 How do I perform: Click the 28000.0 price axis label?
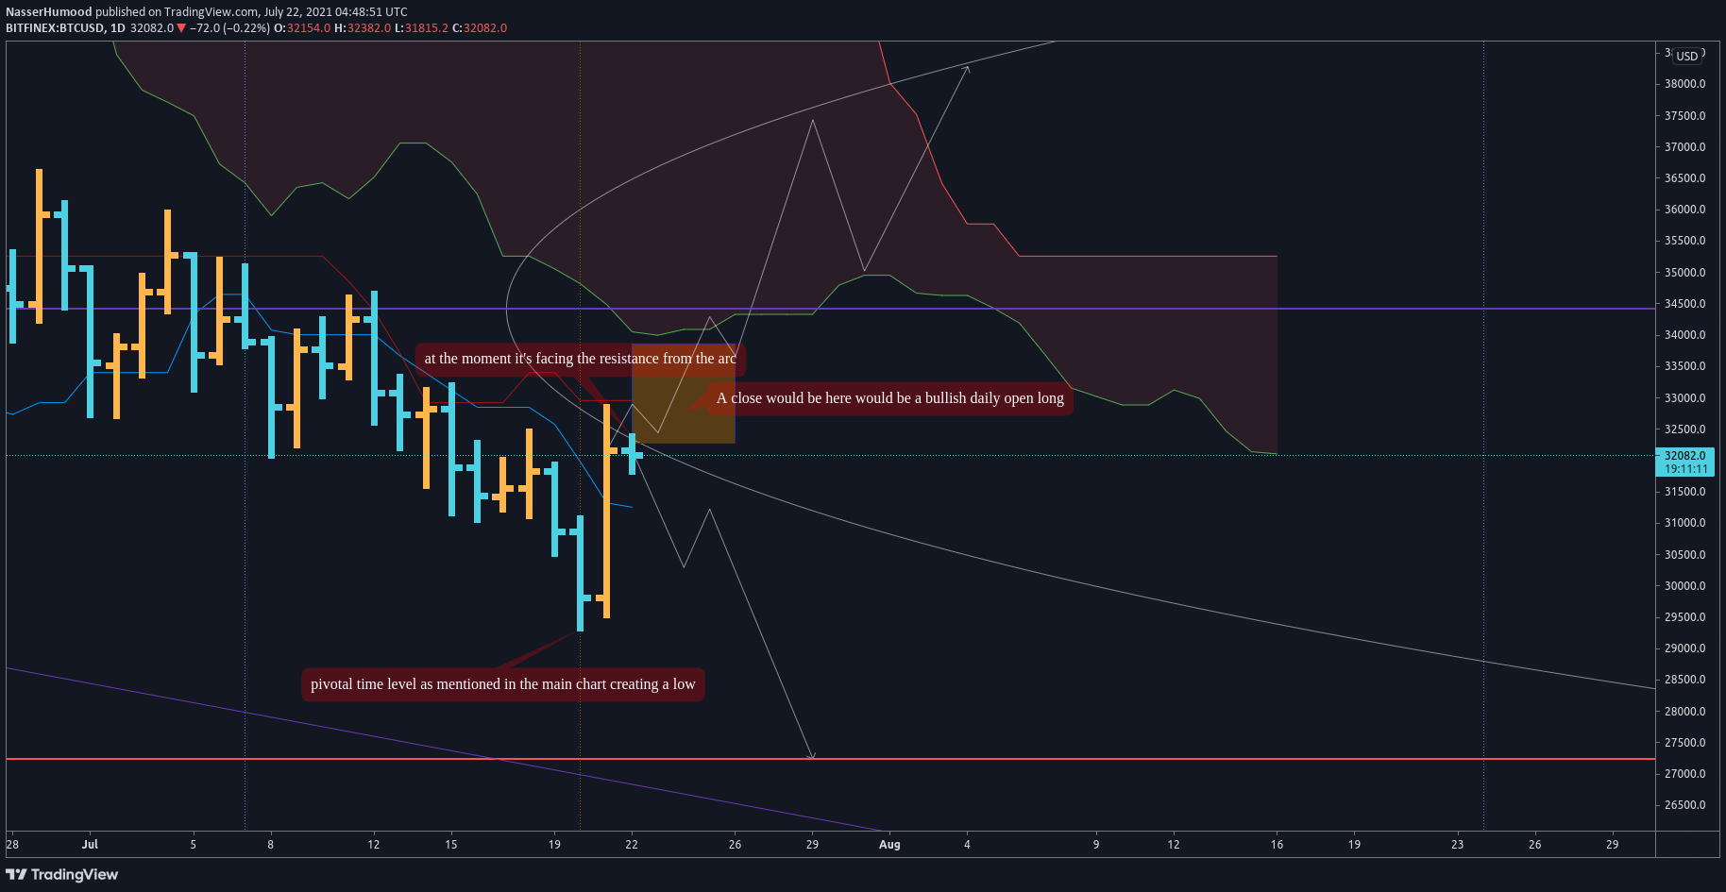(1685, 712)
